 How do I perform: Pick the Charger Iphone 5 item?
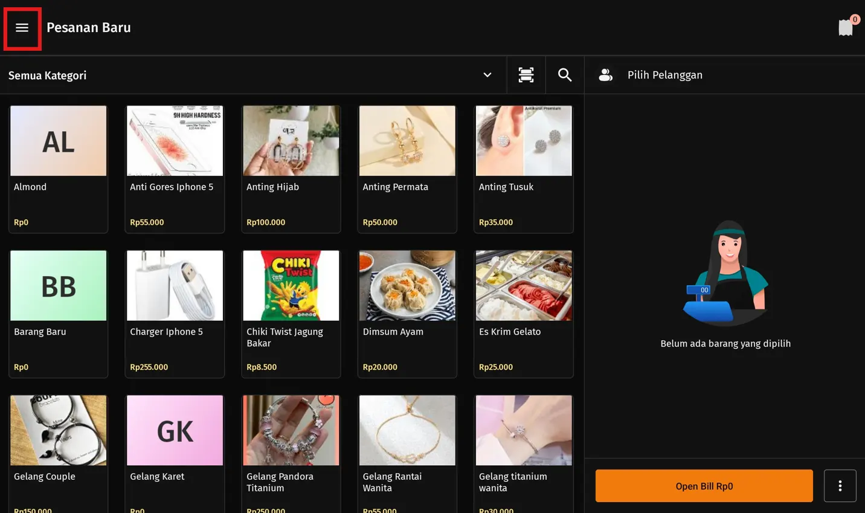[175, 314]
